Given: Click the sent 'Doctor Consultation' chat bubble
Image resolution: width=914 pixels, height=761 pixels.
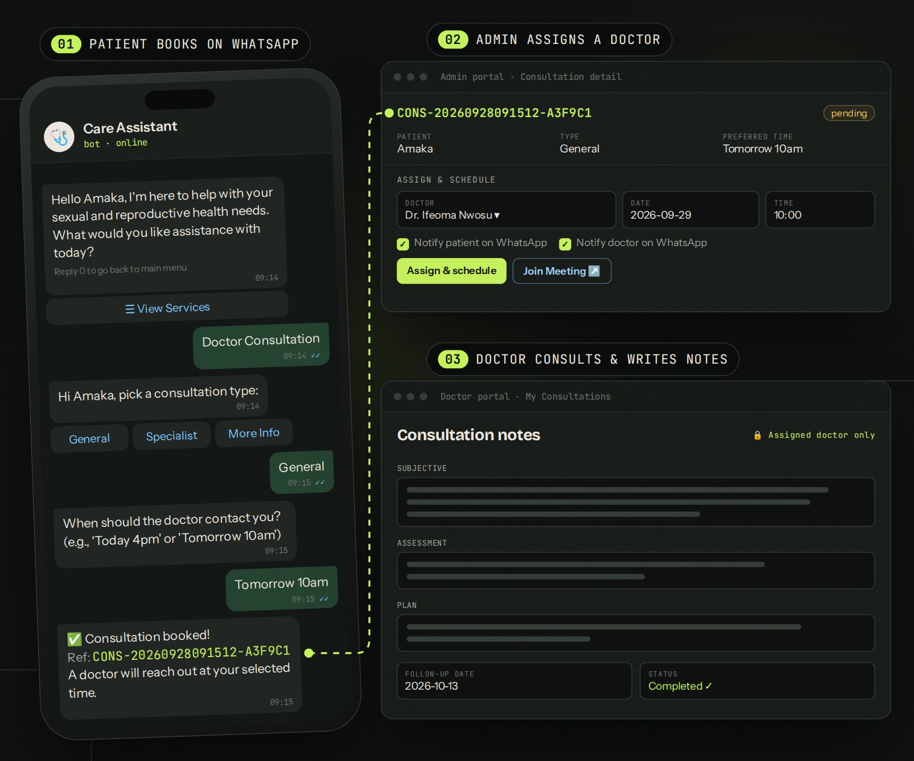Looking at the screenshot, I should 261,346.
